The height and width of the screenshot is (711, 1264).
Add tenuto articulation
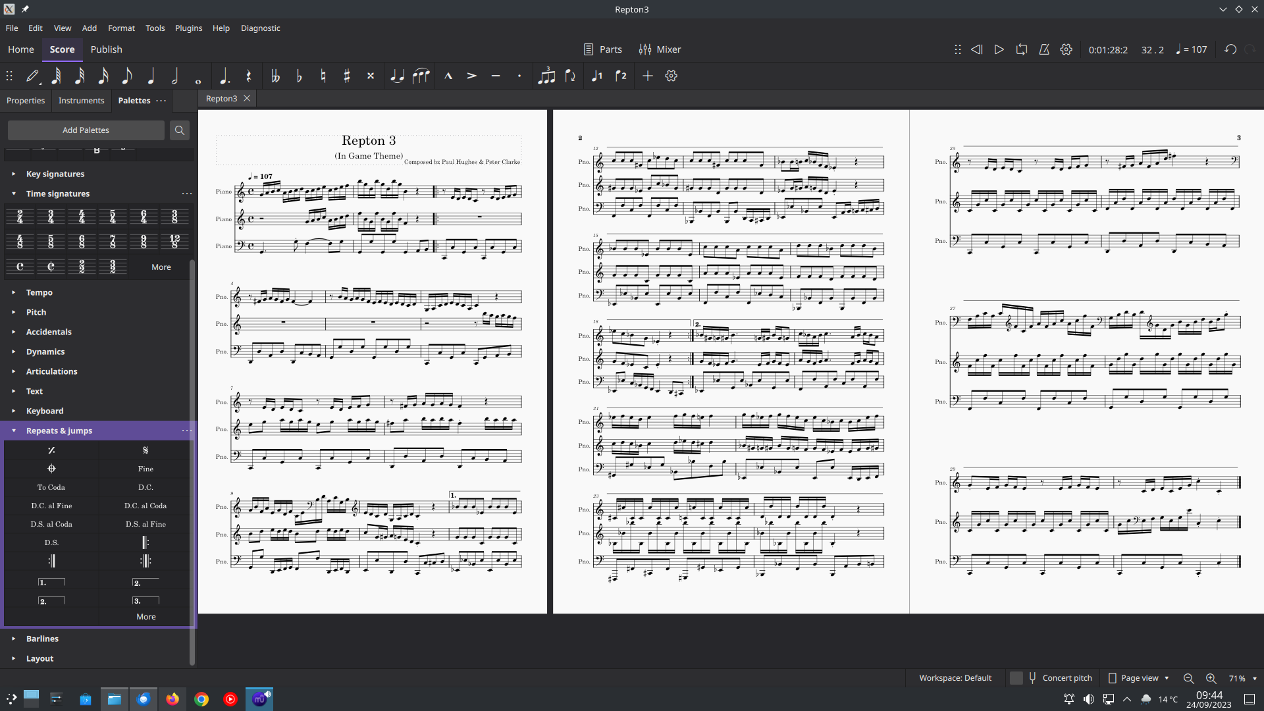[x=495, y=76]
